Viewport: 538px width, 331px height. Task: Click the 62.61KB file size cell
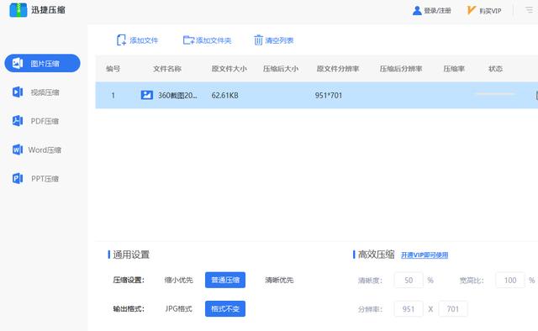224,96
